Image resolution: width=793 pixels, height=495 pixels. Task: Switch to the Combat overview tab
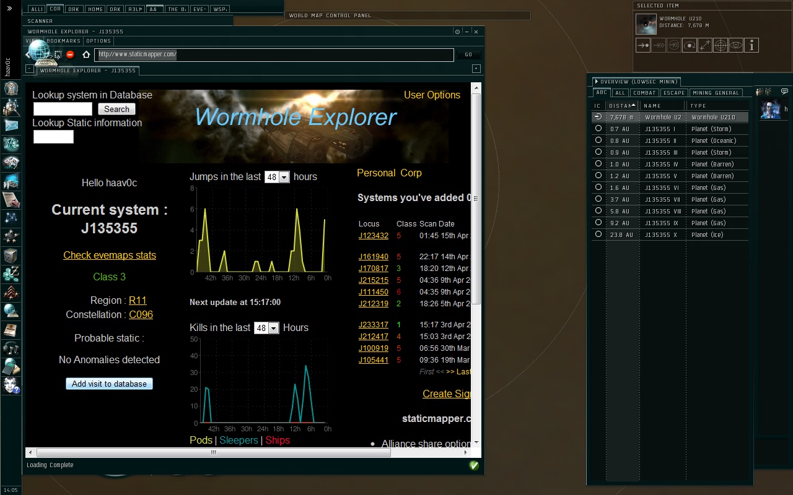644,93
